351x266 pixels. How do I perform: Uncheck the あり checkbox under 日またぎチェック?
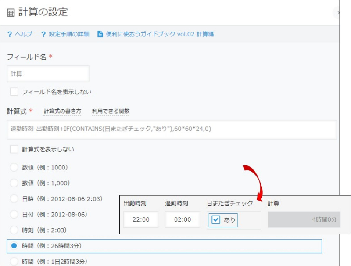(216, 219)
